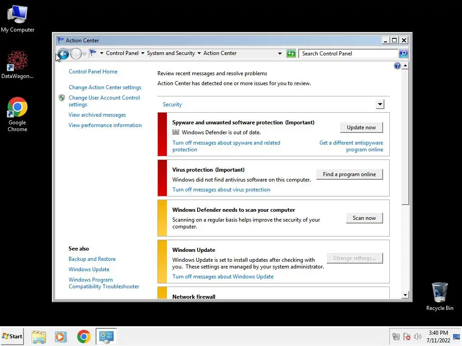This screenshot has width=462, height=346.
Task: Click the Network firewall heading
Action: [194, 296]
